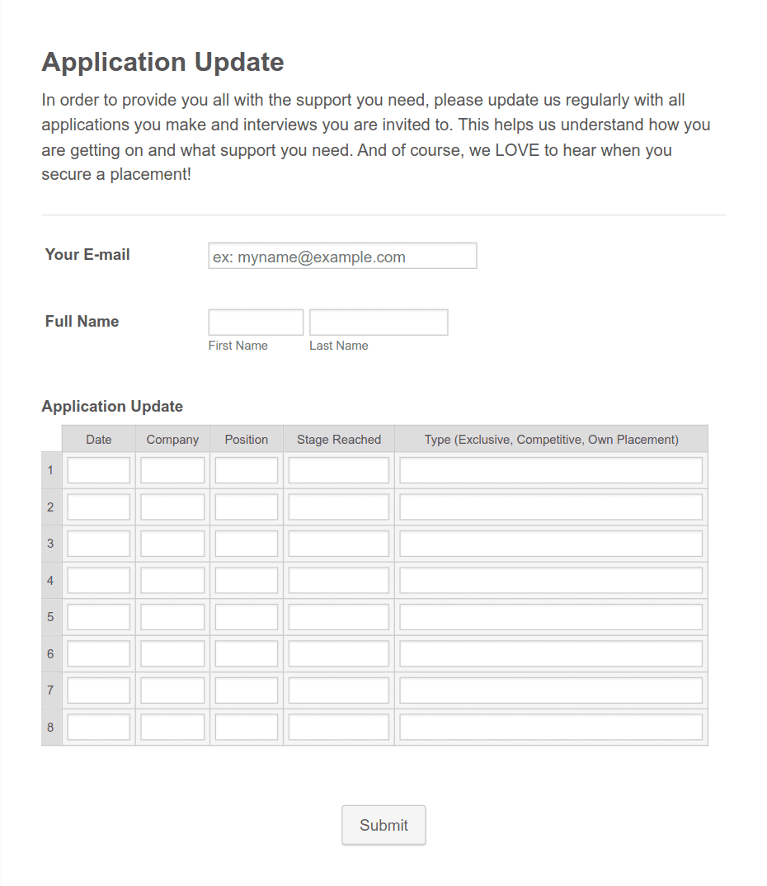Screen dimensions: 767x886
Task: Click the Stage Reached field in row 5
Action: [338, 616]
